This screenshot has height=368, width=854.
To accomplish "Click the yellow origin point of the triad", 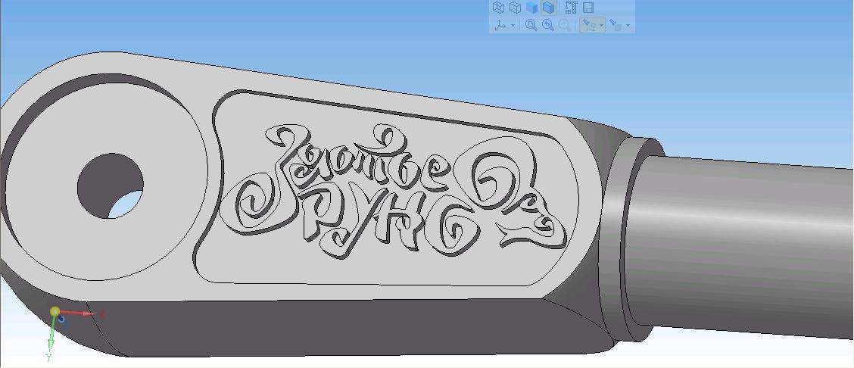I will coord(55,311).
